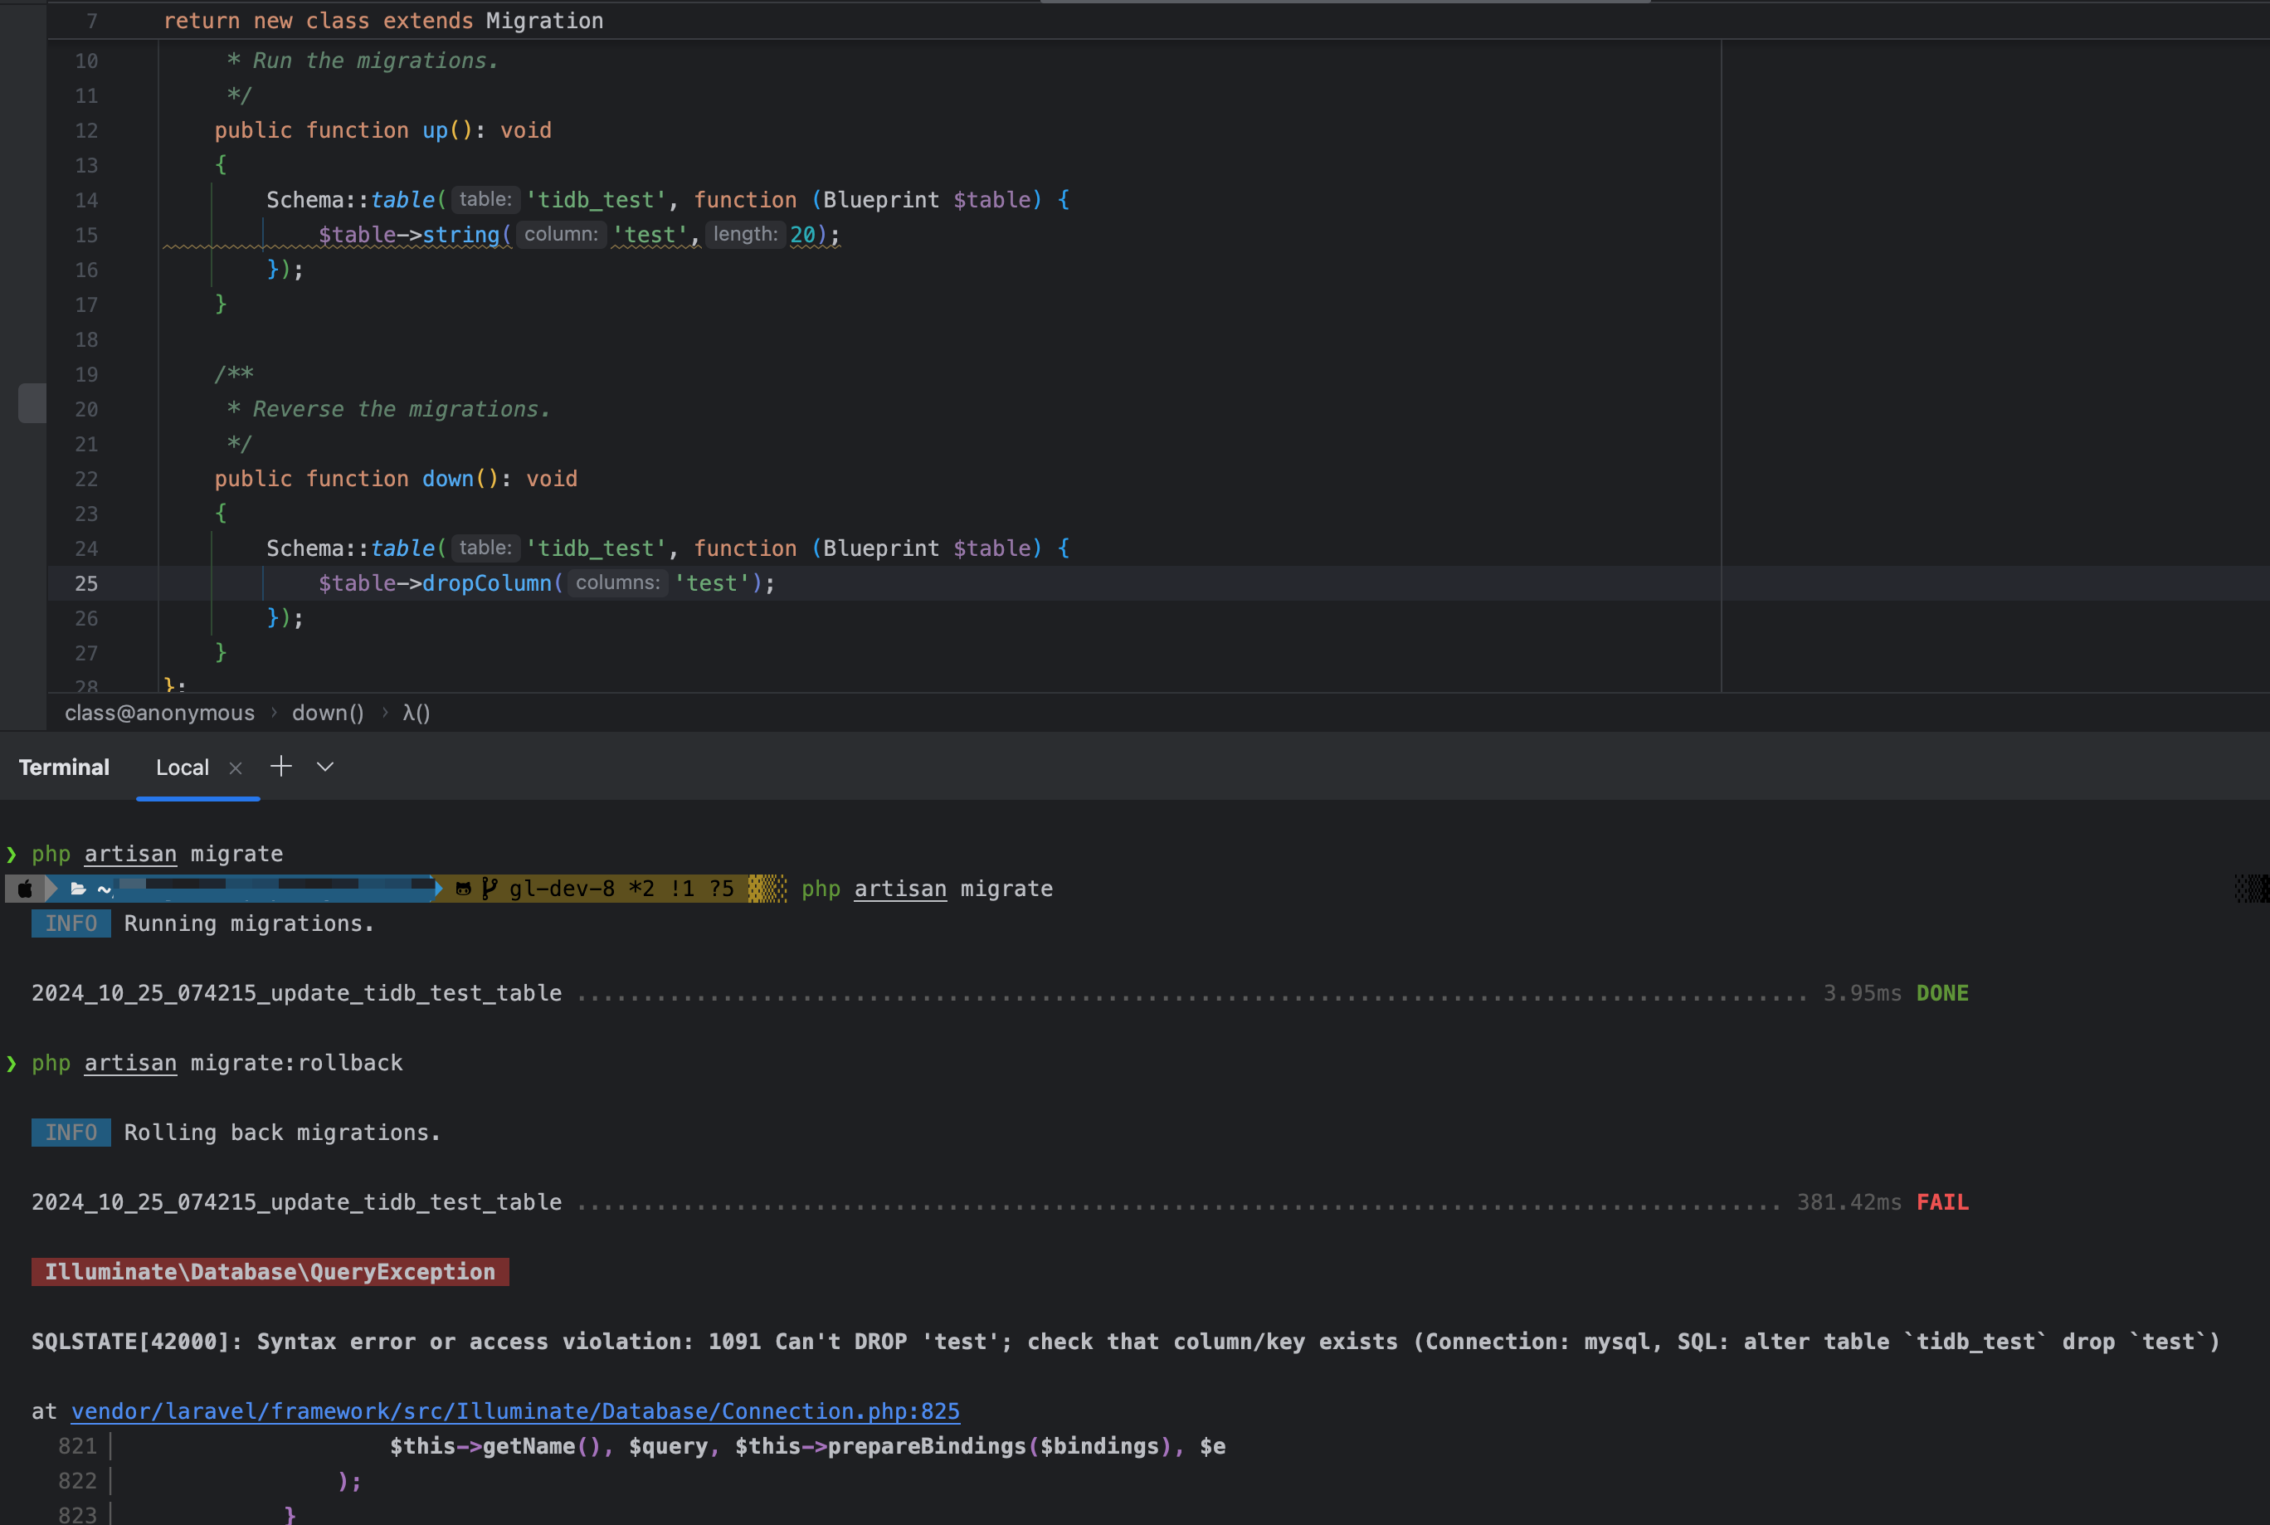The width and height of the screenshot is (2270, 1525).
Task: Click the left gutter marker near line 20
Action: (32, 403)
